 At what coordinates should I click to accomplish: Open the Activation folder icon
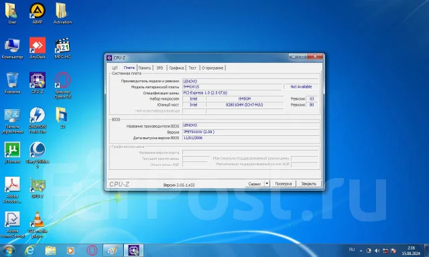pos(62,13)
